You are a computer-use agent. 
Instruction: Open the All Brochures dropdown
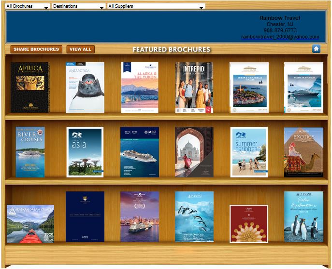tap(27, 6)
